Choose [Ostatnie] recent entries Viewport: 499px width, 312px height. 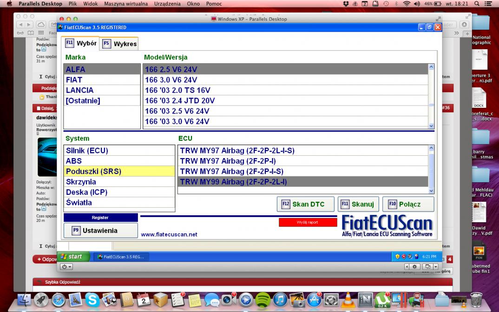click(102, 100)
